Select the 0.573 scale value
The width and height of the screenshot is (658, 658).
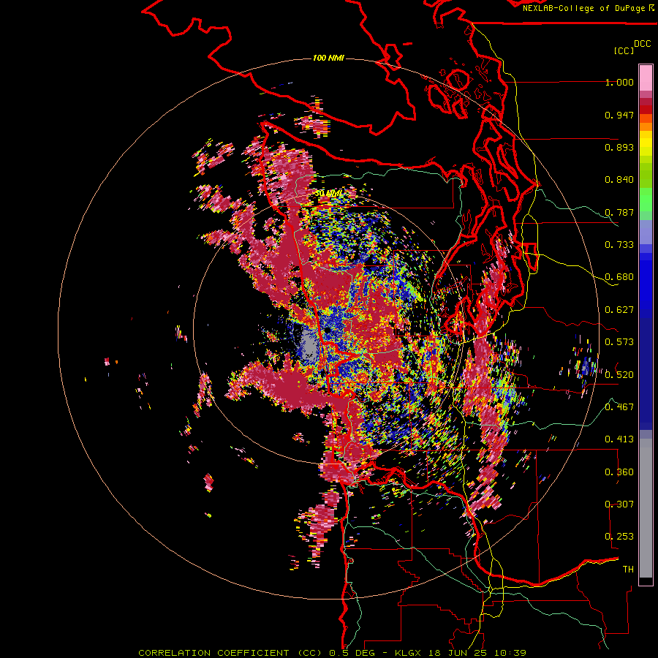click(x=619, y=342)
